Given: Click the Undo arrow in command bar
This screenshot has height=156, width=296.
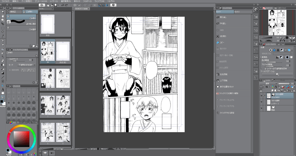Looking at the screenshot, I should pos(63,5).
